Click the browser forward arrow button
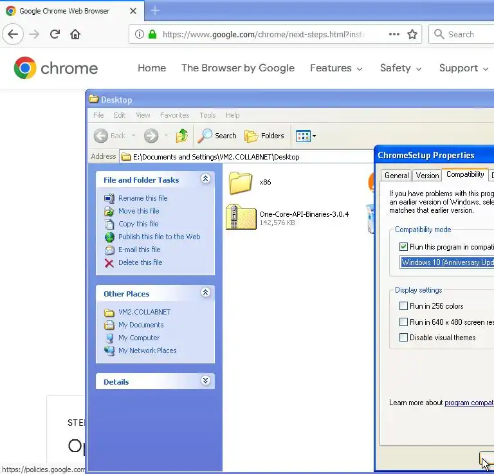 [x=34, y=34]
